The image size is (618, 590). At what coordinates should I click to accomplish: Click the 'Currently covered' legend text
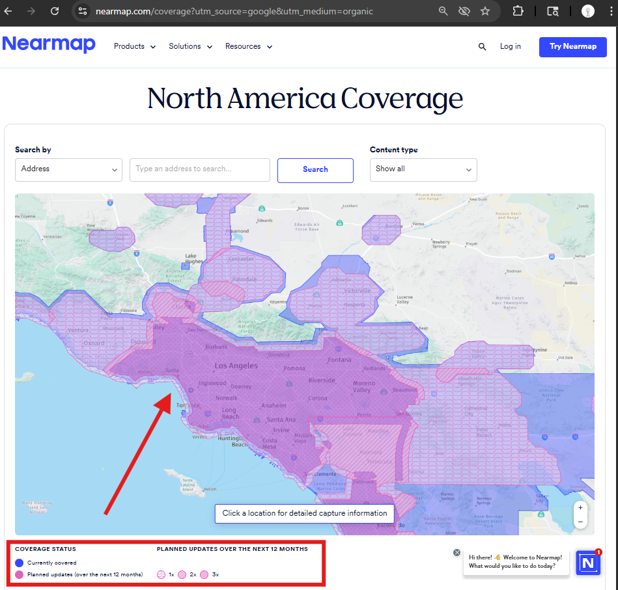pos(51,563)
